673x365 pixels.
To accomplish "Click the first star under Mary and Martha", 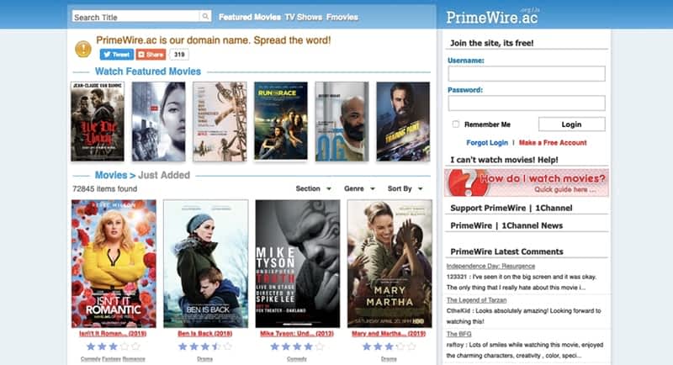I will [367, 346].
